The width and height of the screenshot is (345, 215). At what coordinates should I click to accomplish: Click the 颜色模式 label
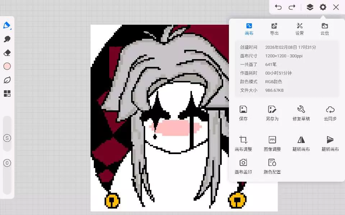coord(249,82)
